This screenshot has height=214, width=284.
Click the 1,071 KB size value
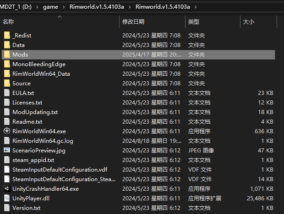click(x=262, y=189)
